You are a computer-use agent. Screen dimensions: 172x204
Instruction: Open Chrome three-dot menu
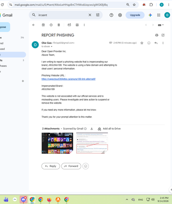click(169, 5)
